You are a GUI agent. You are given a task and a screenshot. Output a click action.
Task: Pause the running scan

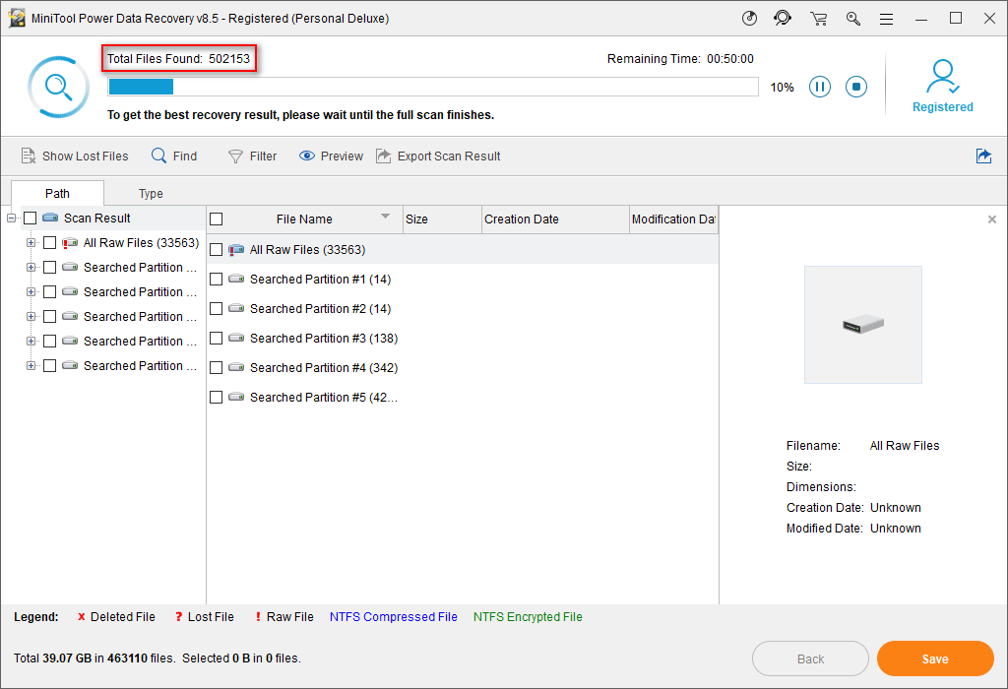tap(820, 87)
